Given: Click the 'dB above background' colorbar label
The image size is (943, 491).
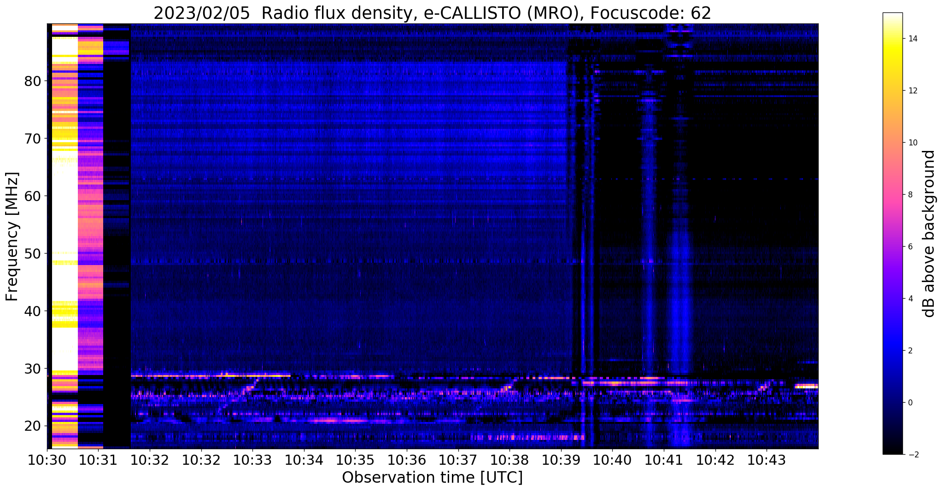Looking at the screenshot, I should tap(929, 233).
